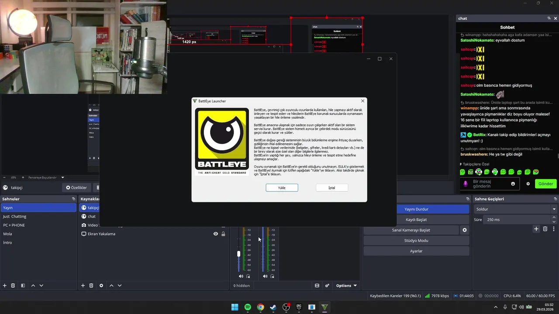The image size is (559, 314).
Task: Open virtual camera settings gear
Action: [465, 230]
